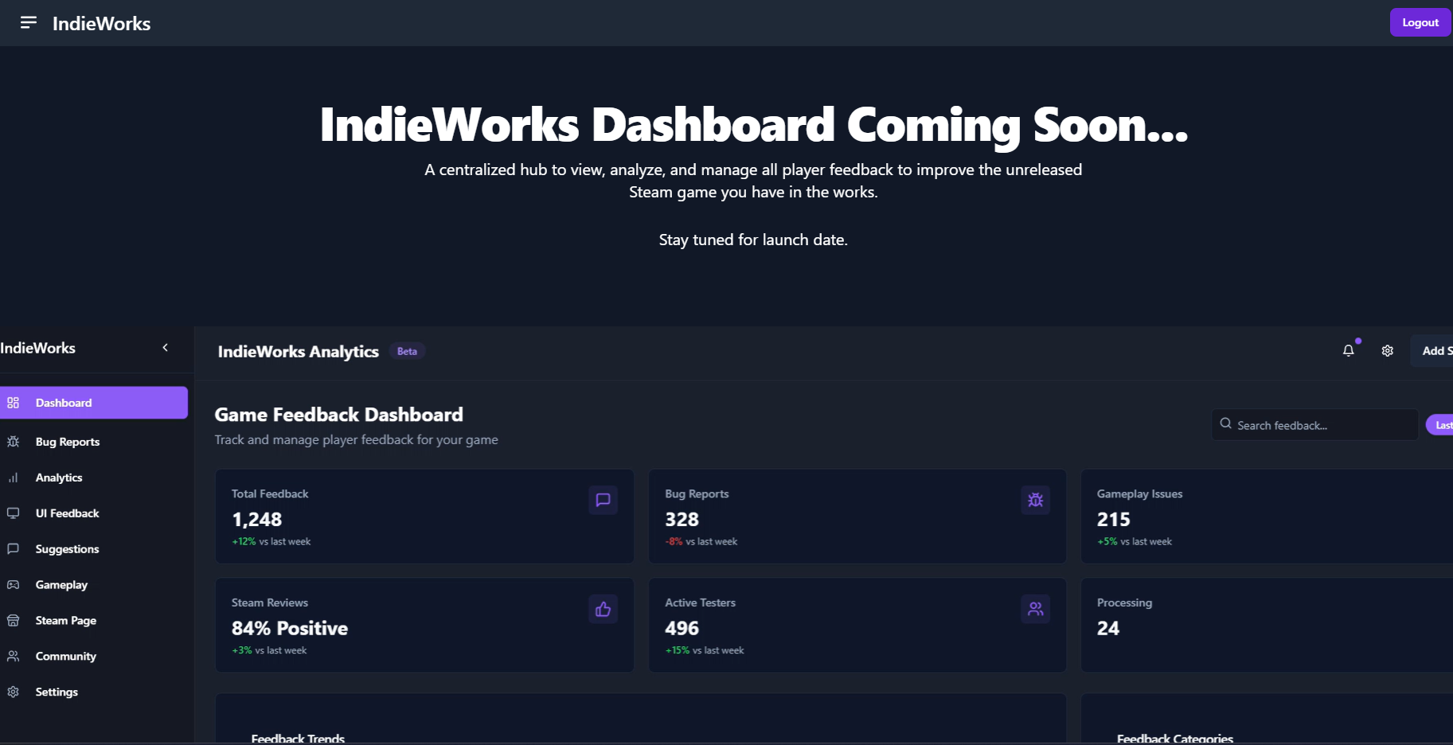Viewport: 1453px width, 745px height.
Task: Click the Dashboard Coming Soon headline
Action: [753, 125]
